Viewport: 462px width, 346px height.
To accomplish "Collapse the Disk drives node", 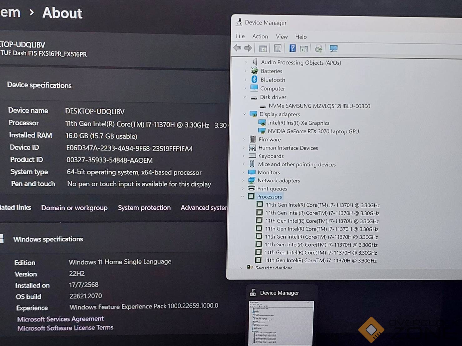I will pos(245,97).
